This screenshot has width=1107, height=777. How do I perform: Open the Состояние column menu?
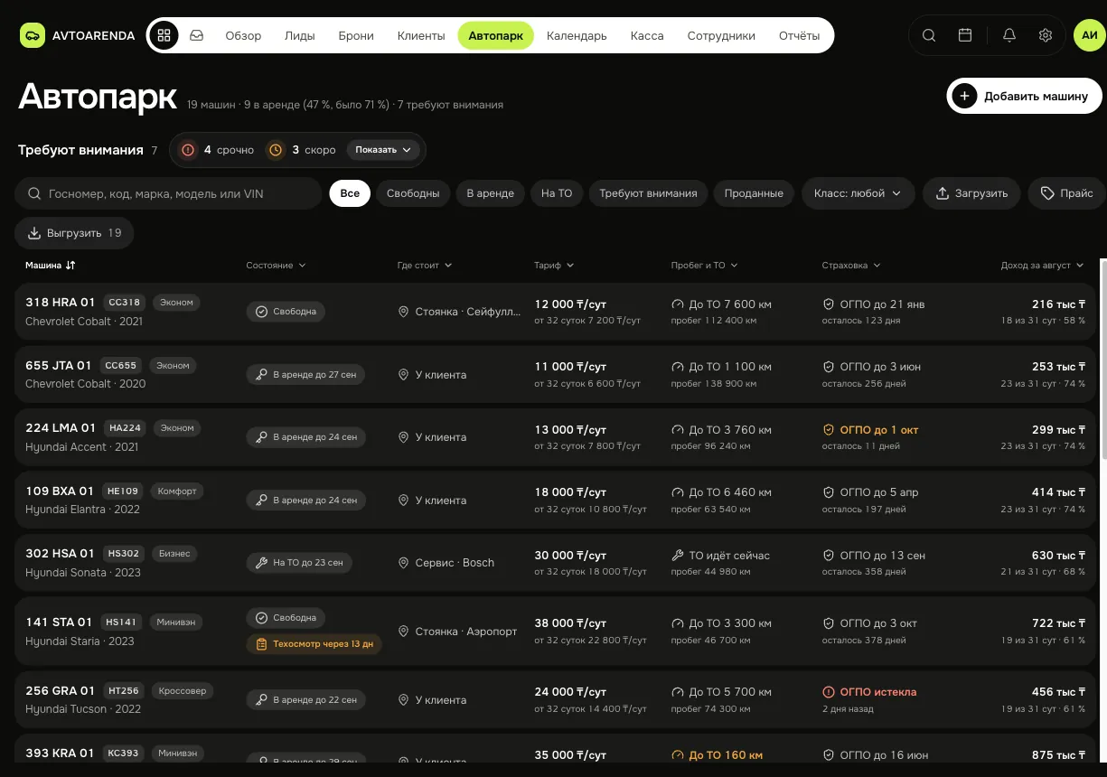(x=276, y=266)
